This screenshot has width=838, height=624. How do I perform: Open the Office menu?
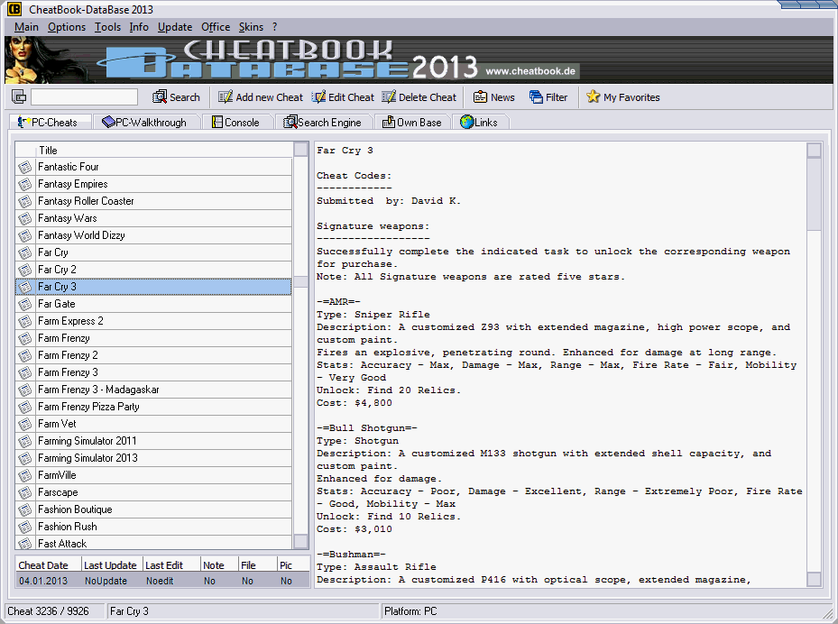[216, 27]
